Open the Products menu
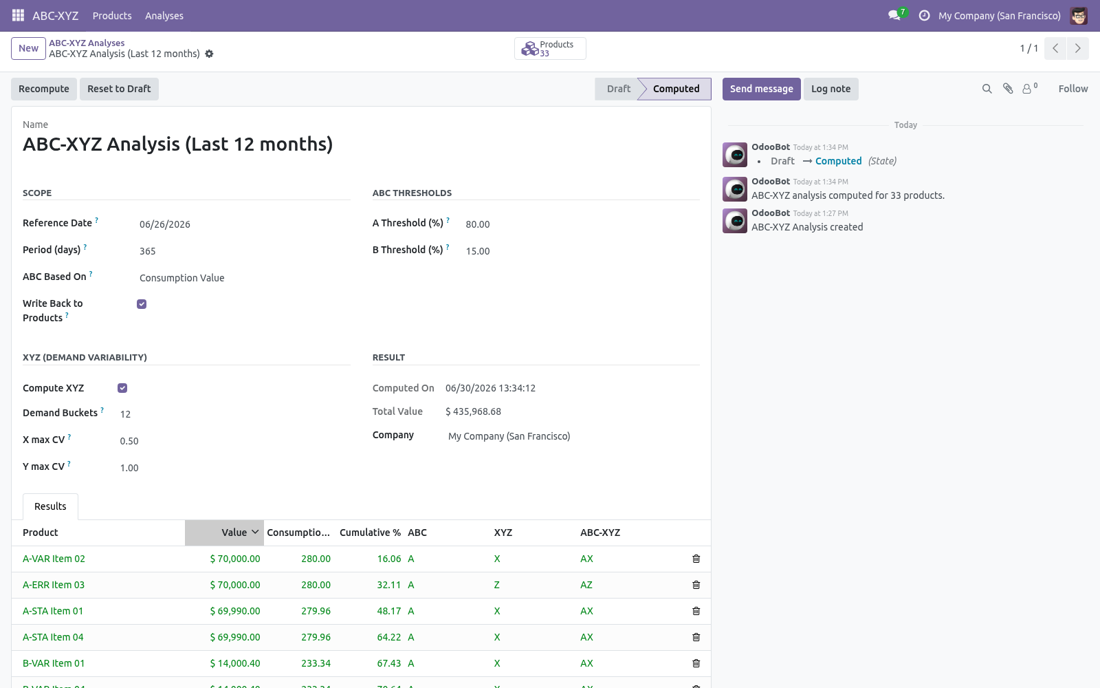Screen dimensions: 1100x688 [x=112, y=15]
